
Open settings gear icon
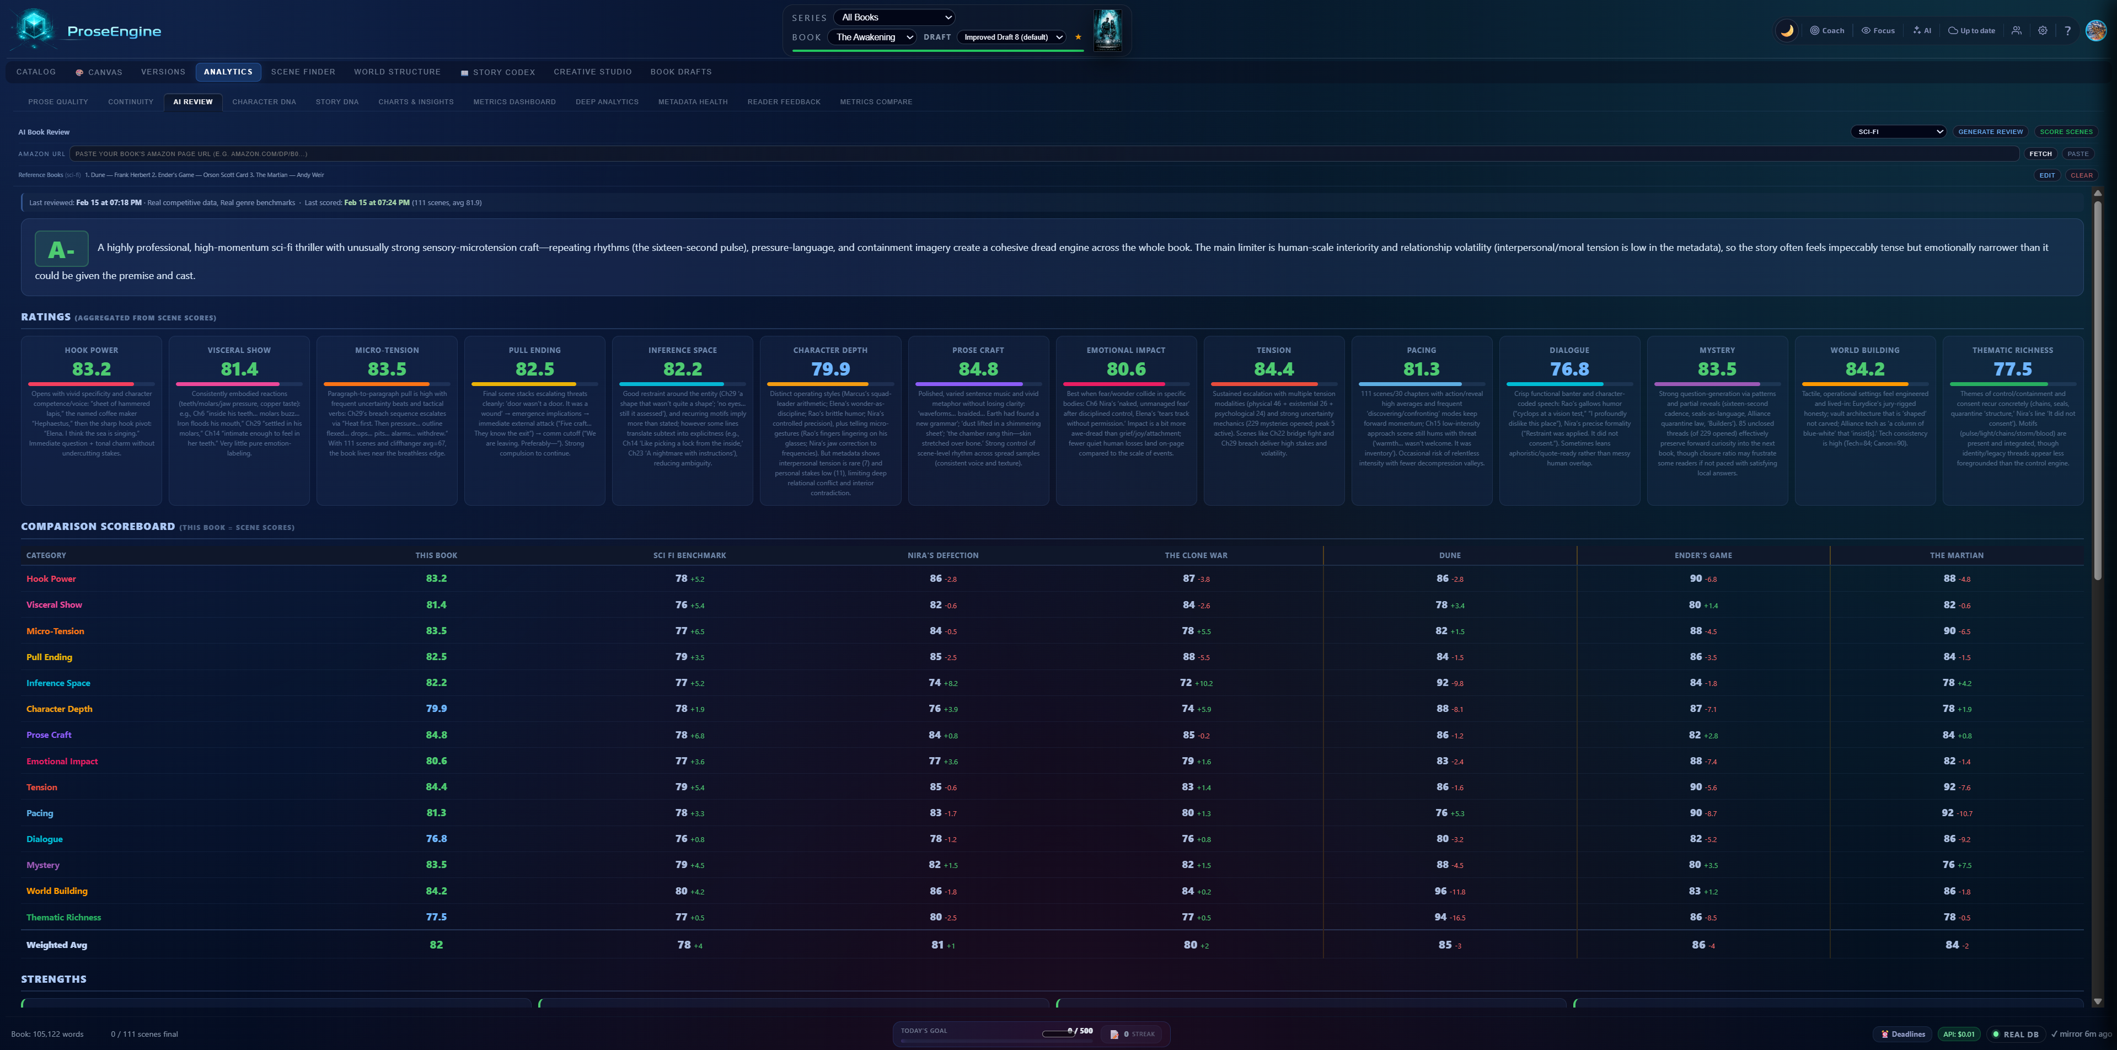coord(2042,30)
